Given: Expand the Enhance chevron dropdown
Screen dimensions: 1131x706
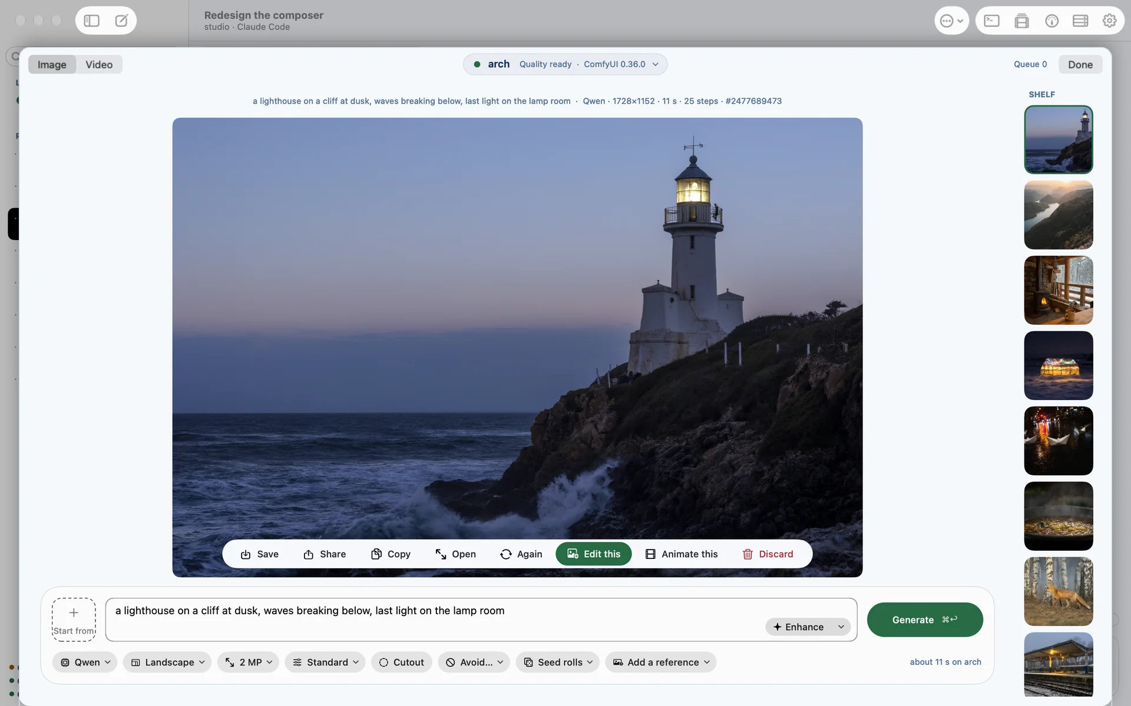Looking at the screenshot, I should (841, 627).
